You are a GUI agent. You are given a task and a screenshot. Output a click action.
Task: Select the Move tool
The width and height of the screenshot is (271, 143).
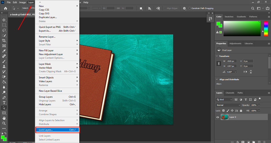coord(4,20)
